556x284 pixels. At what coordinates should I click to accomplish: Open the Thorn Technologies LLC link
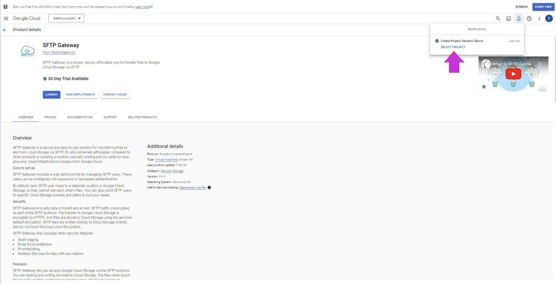click(x=59, y=52)
